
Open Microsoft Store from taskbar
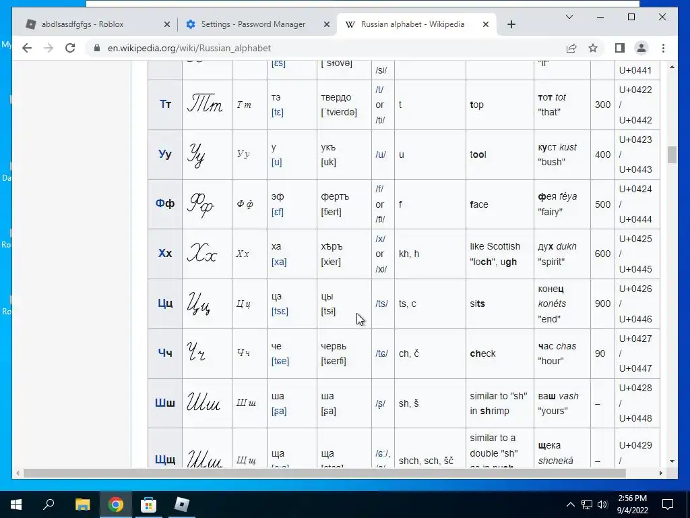click(x=148, y=505)
